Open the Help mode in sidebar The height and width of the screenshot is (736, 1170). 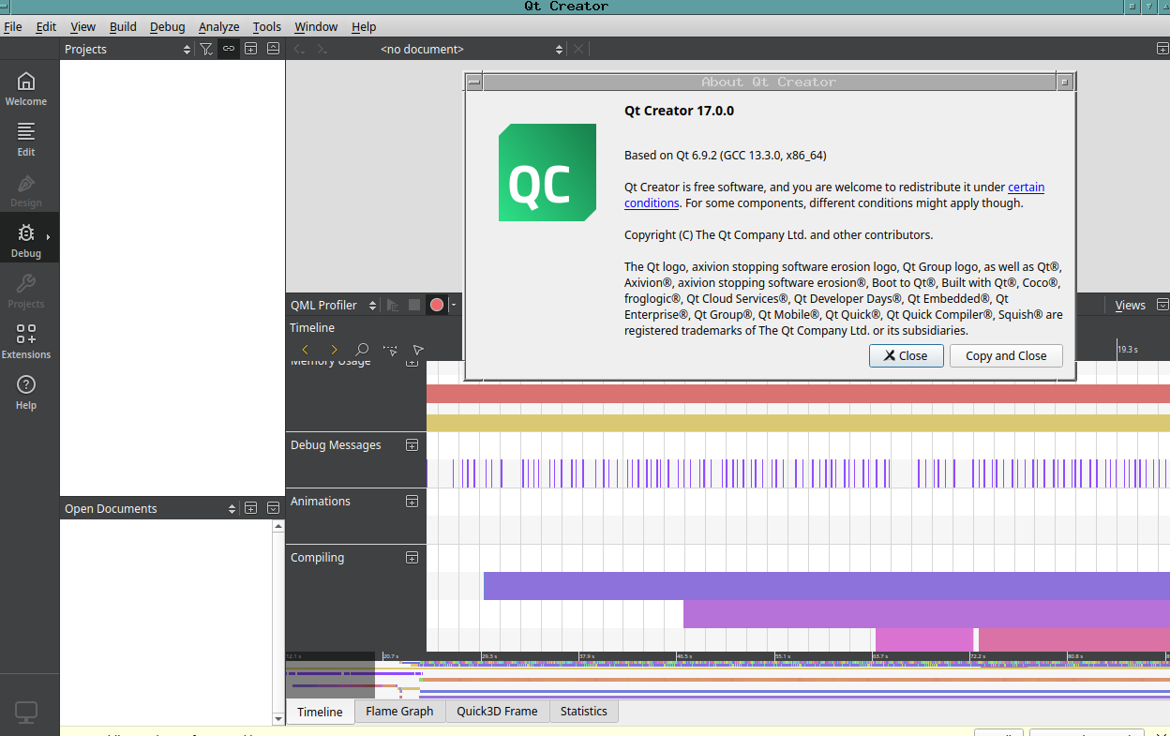coord(26,393)
